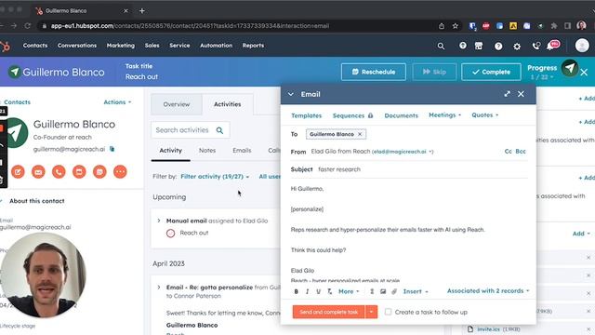The width and height of the screenshot is (595, 335).
Task: Open Associated with 2 records dropdown
Action: [x=488, y=291]
